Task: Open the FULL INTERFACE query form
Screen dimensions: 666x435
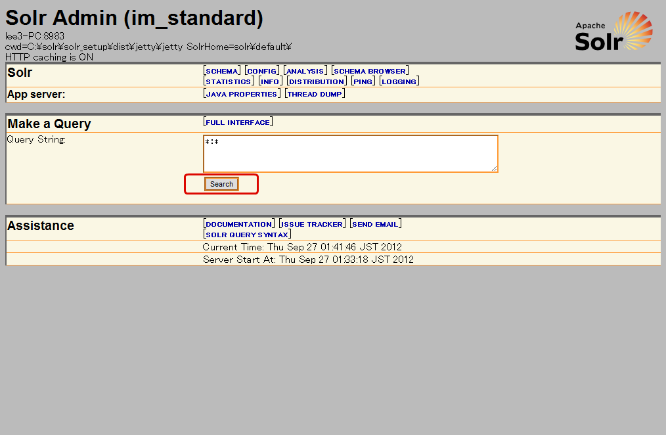Action: click(x=238, y=122)
